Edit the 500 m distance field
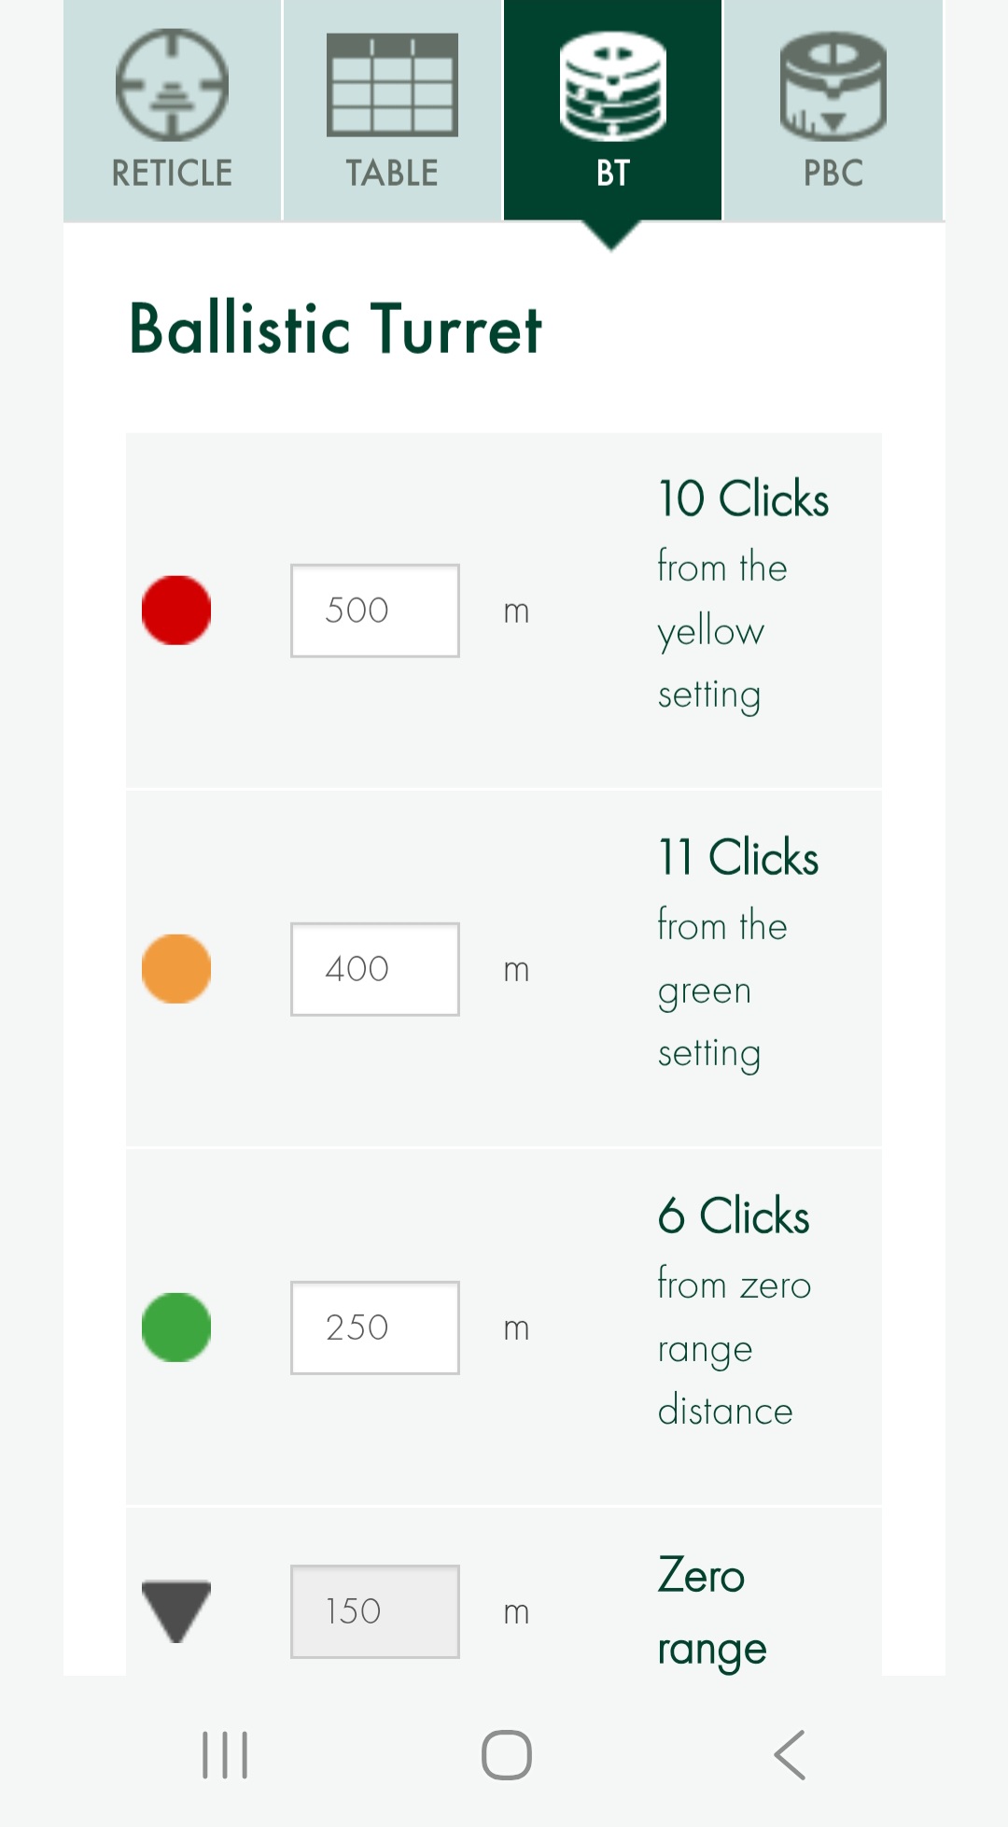 (374, 611)
